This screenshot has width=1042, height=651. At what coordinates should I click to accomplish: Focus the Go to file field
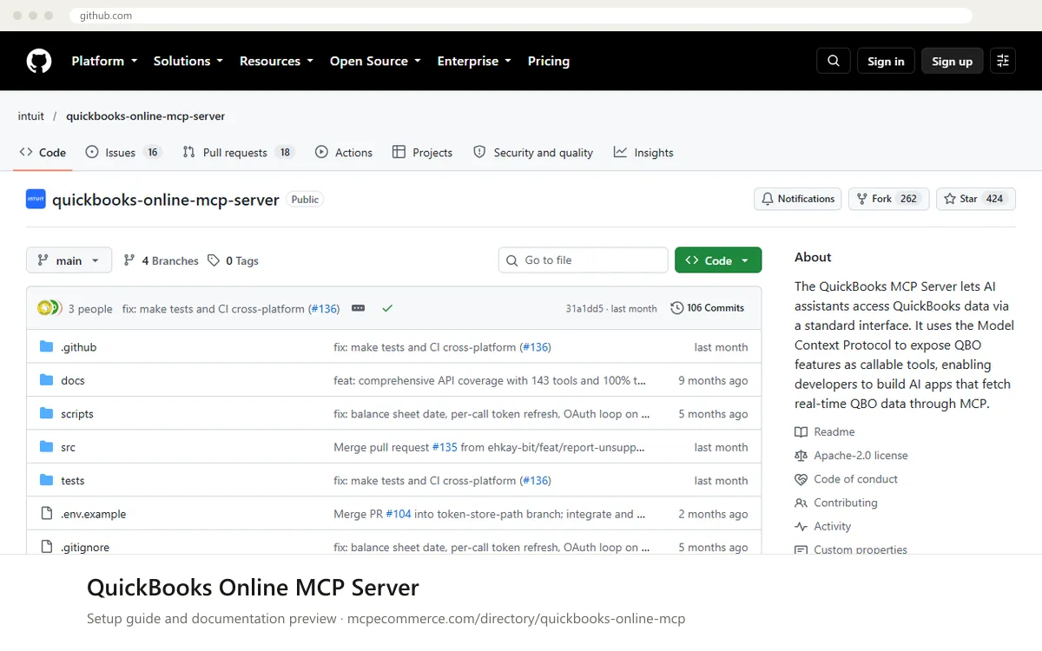click(584, 260)
